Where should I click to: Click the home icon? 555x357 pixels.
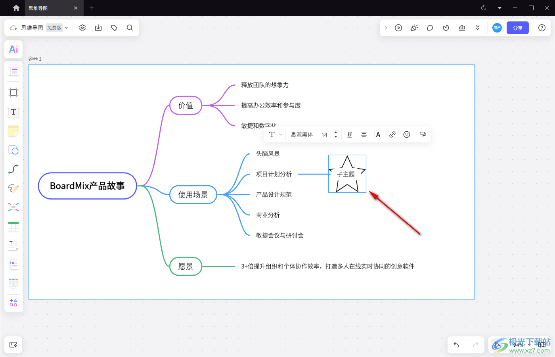(x=16, y=8)
